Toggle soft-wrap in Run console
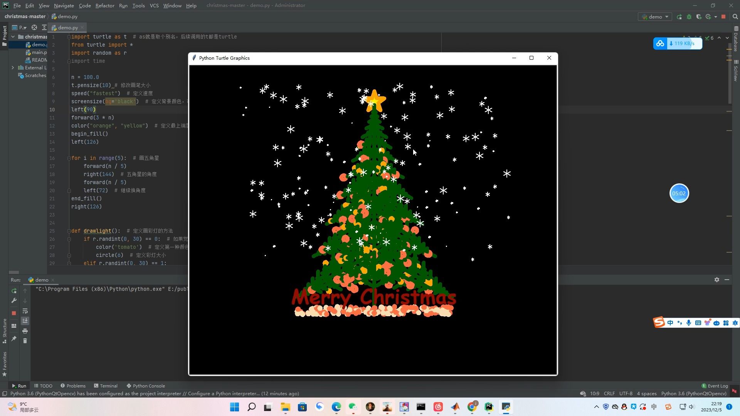Image resolution: width=740 pixels, height=416 pixels. tap(25, 311)
